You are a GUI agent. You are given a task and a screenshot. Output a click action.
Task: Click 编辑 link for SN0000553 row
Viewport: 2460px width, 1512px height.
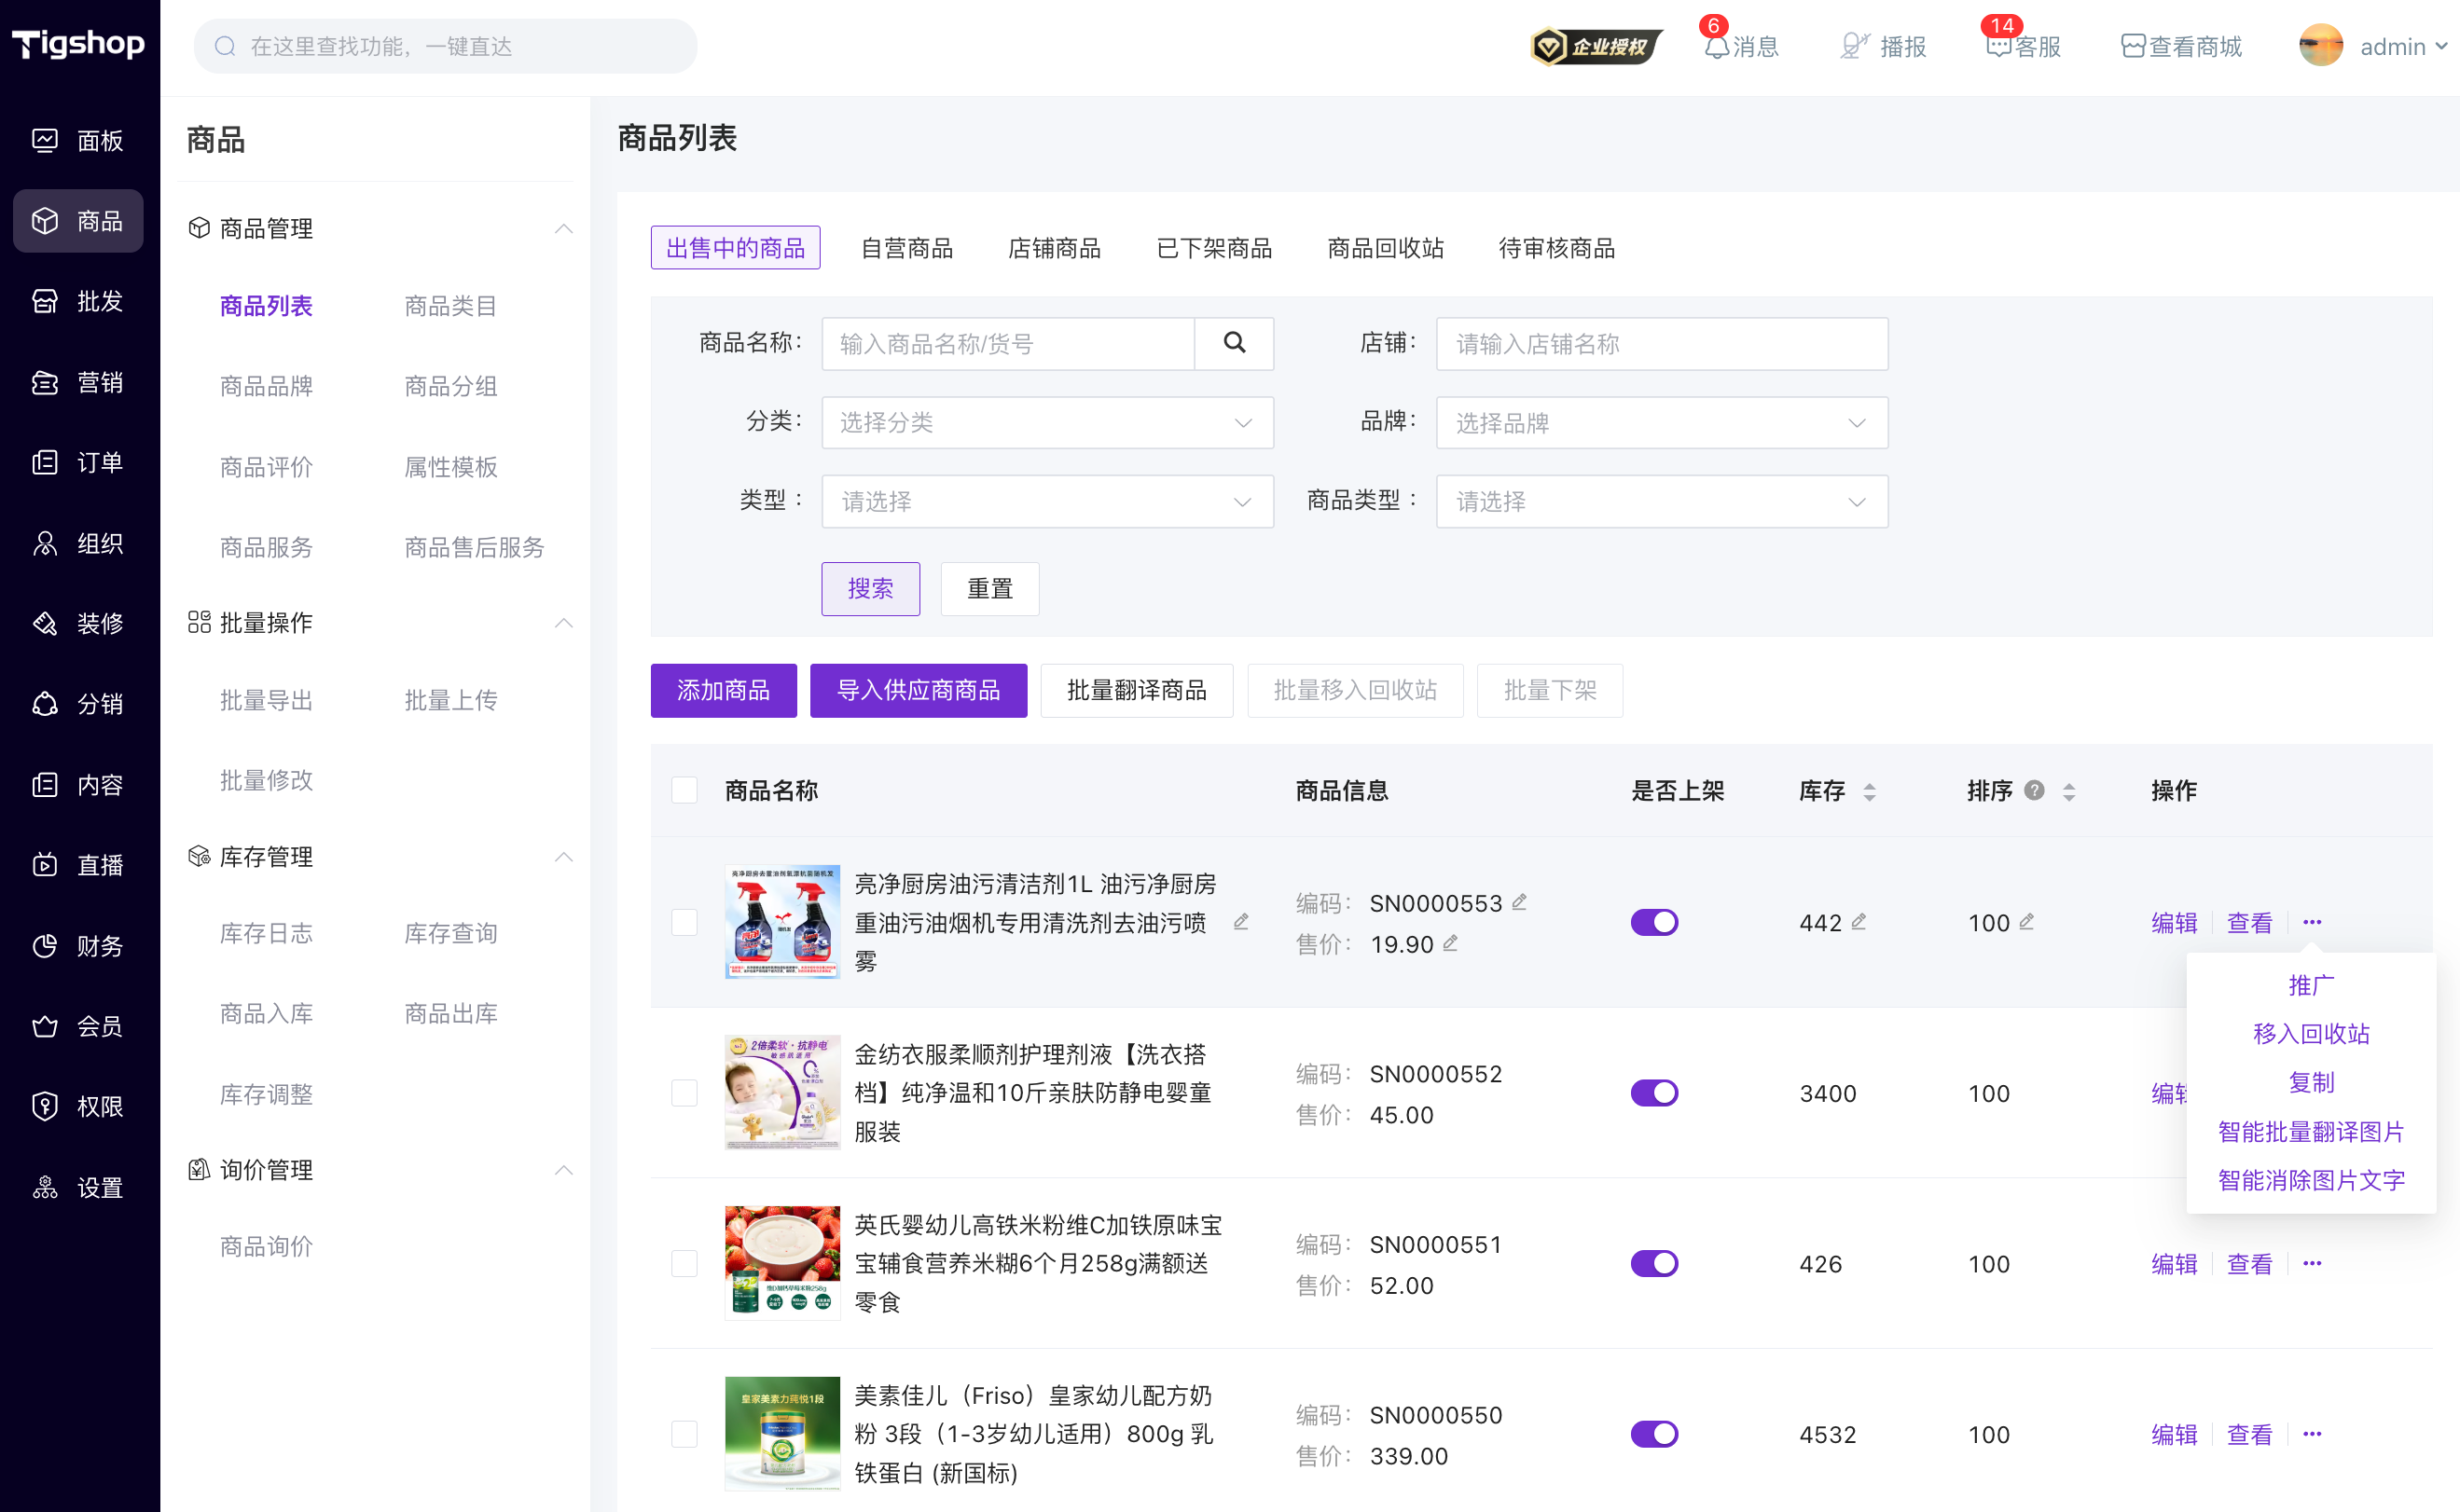pos(2174,922)
